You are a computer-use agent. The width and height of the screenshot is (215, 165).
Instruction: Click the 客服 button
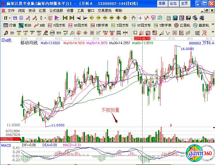pos(162,3)
